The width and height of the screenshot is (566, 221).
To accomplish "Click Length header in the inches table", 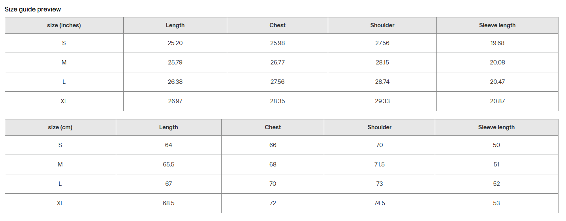I will 175,25.
